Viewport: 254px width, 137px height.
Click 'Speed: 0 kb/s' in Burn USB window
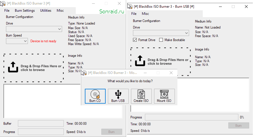140,131
